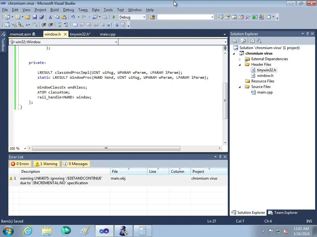Open the Build menu

pos(54,10)
